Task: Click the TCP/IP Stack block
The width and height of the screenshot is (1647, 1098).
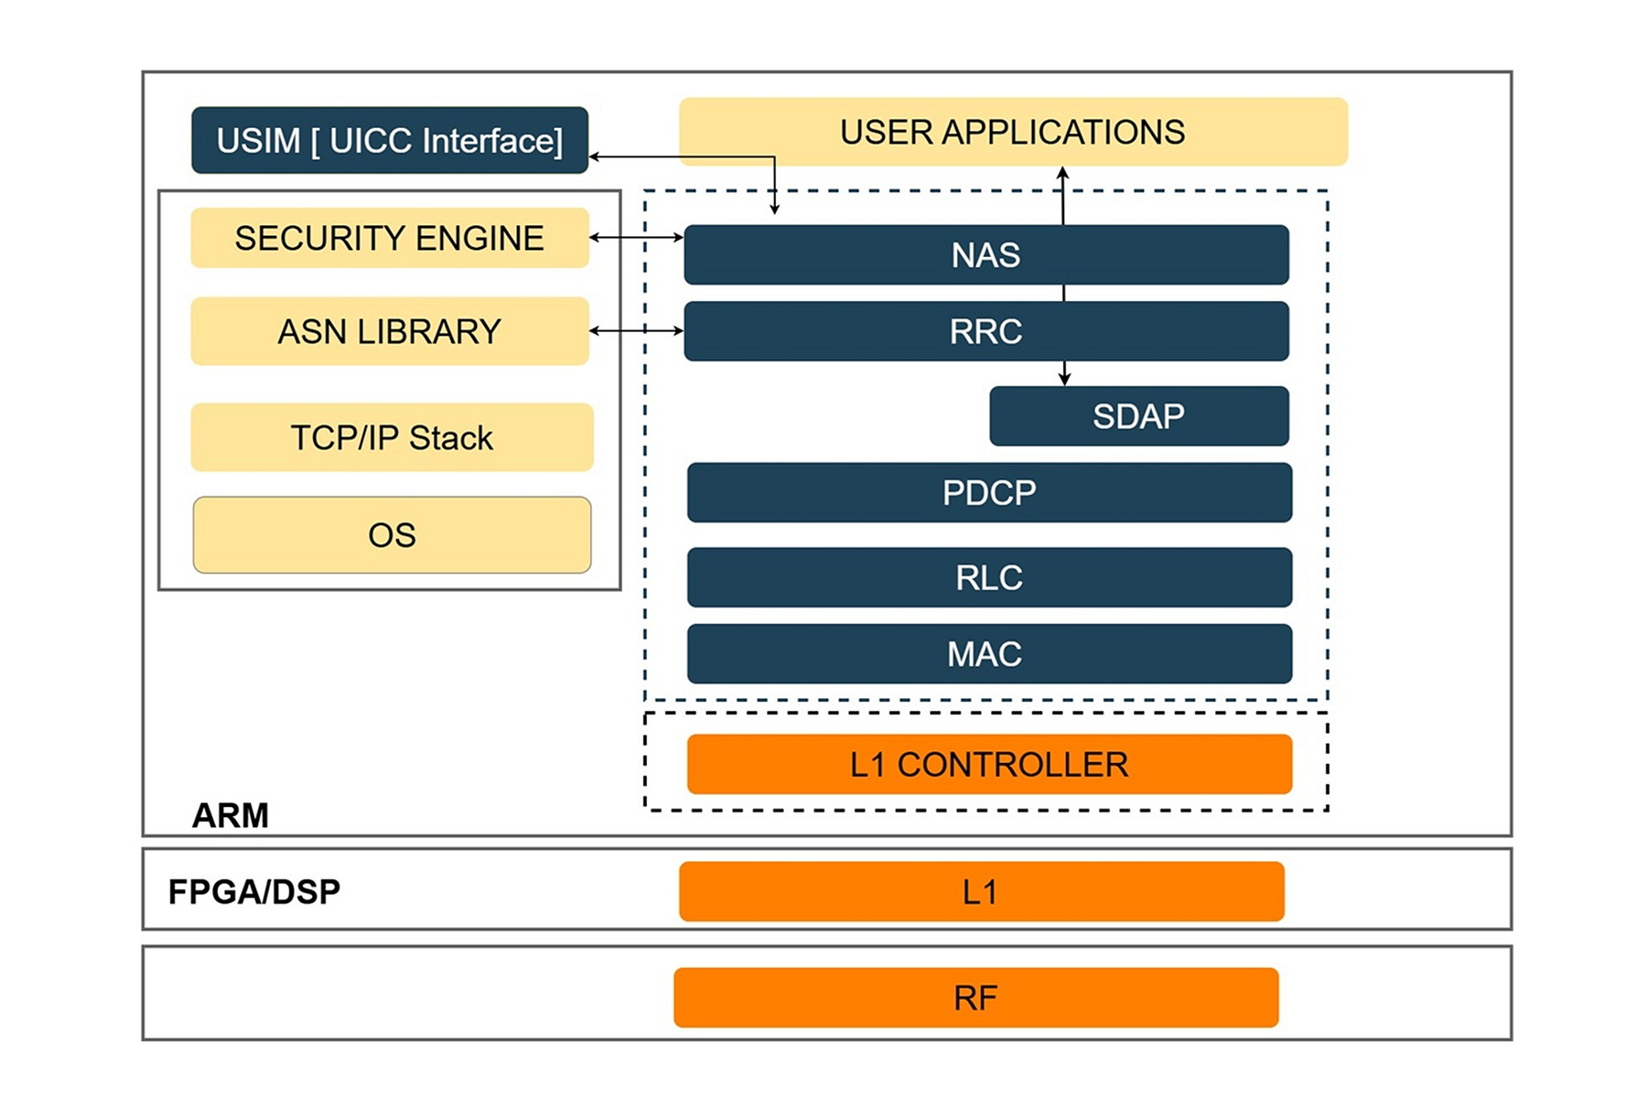Action: pos(392,437)
